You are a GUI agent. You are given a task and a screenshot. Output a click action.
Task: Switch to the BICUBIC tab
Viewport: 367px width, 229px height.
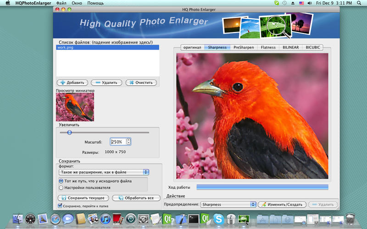point(313,47)
